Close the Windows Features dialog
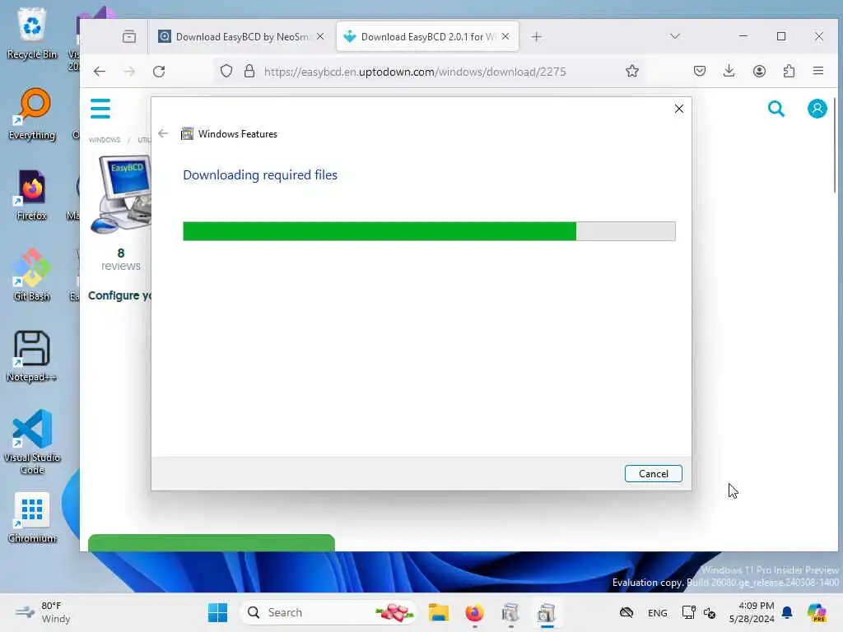Image resolution: width=843 pixels, height=632 pixels. coord(679,109)
